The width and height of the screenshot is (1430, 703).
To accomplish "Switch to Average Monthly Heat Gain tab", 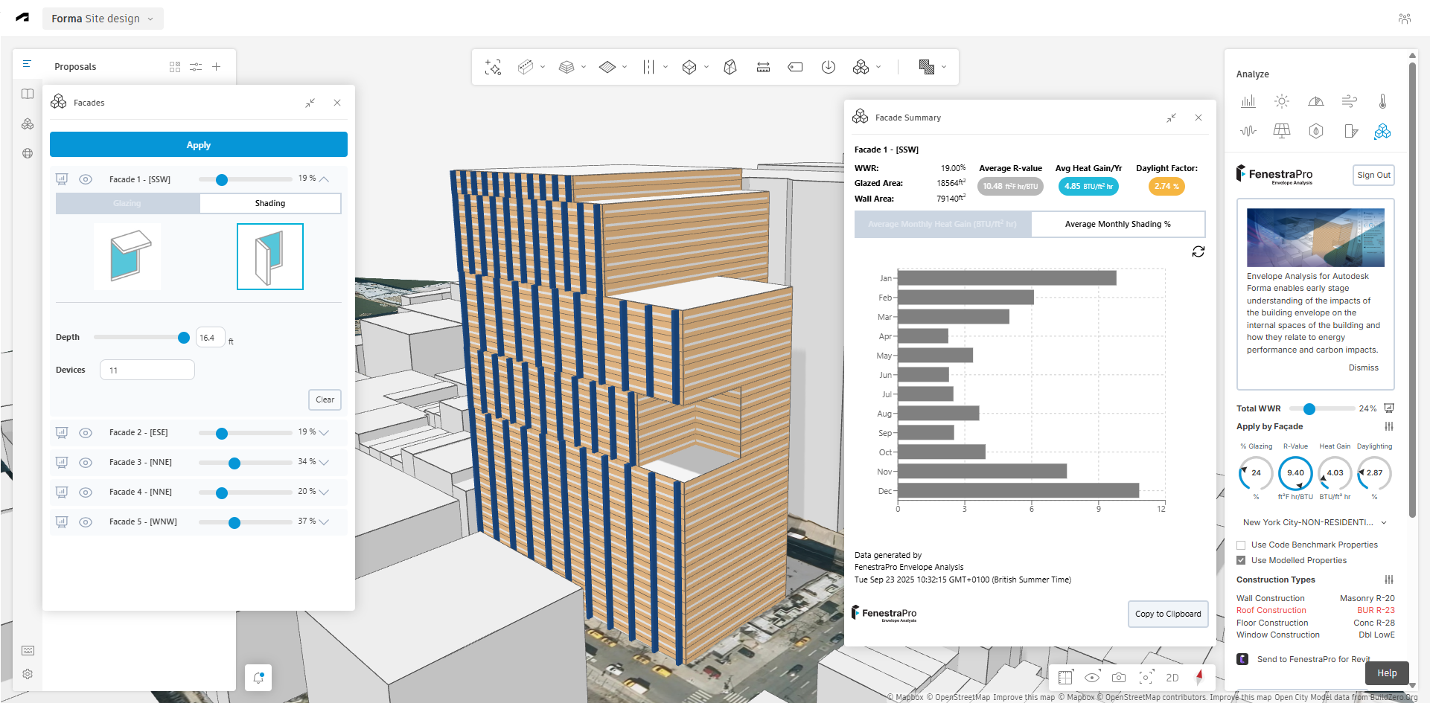I will point(942,224).
